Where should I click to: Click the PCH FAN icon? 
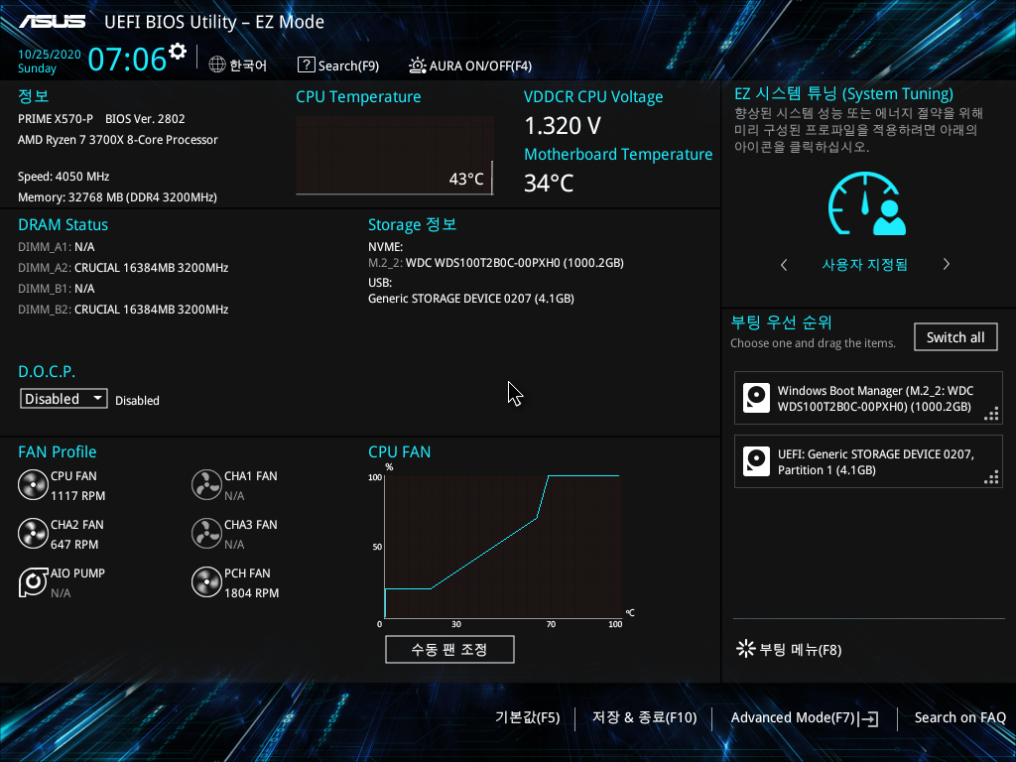pos(206,581)
